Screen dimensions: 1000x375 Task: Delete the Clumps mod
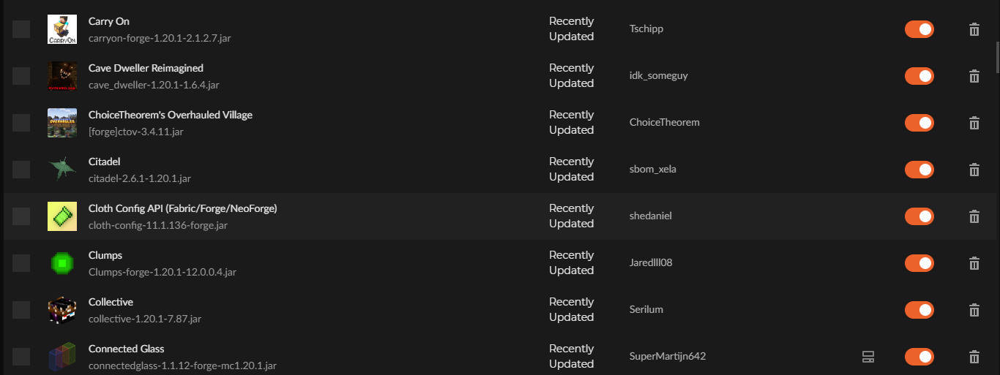(974, 263)
